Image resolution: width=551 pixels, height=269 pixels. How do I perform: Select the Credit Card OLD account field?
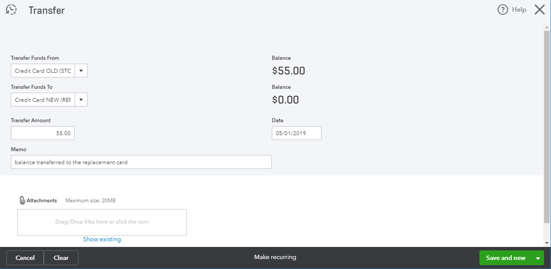coord(43,71)
